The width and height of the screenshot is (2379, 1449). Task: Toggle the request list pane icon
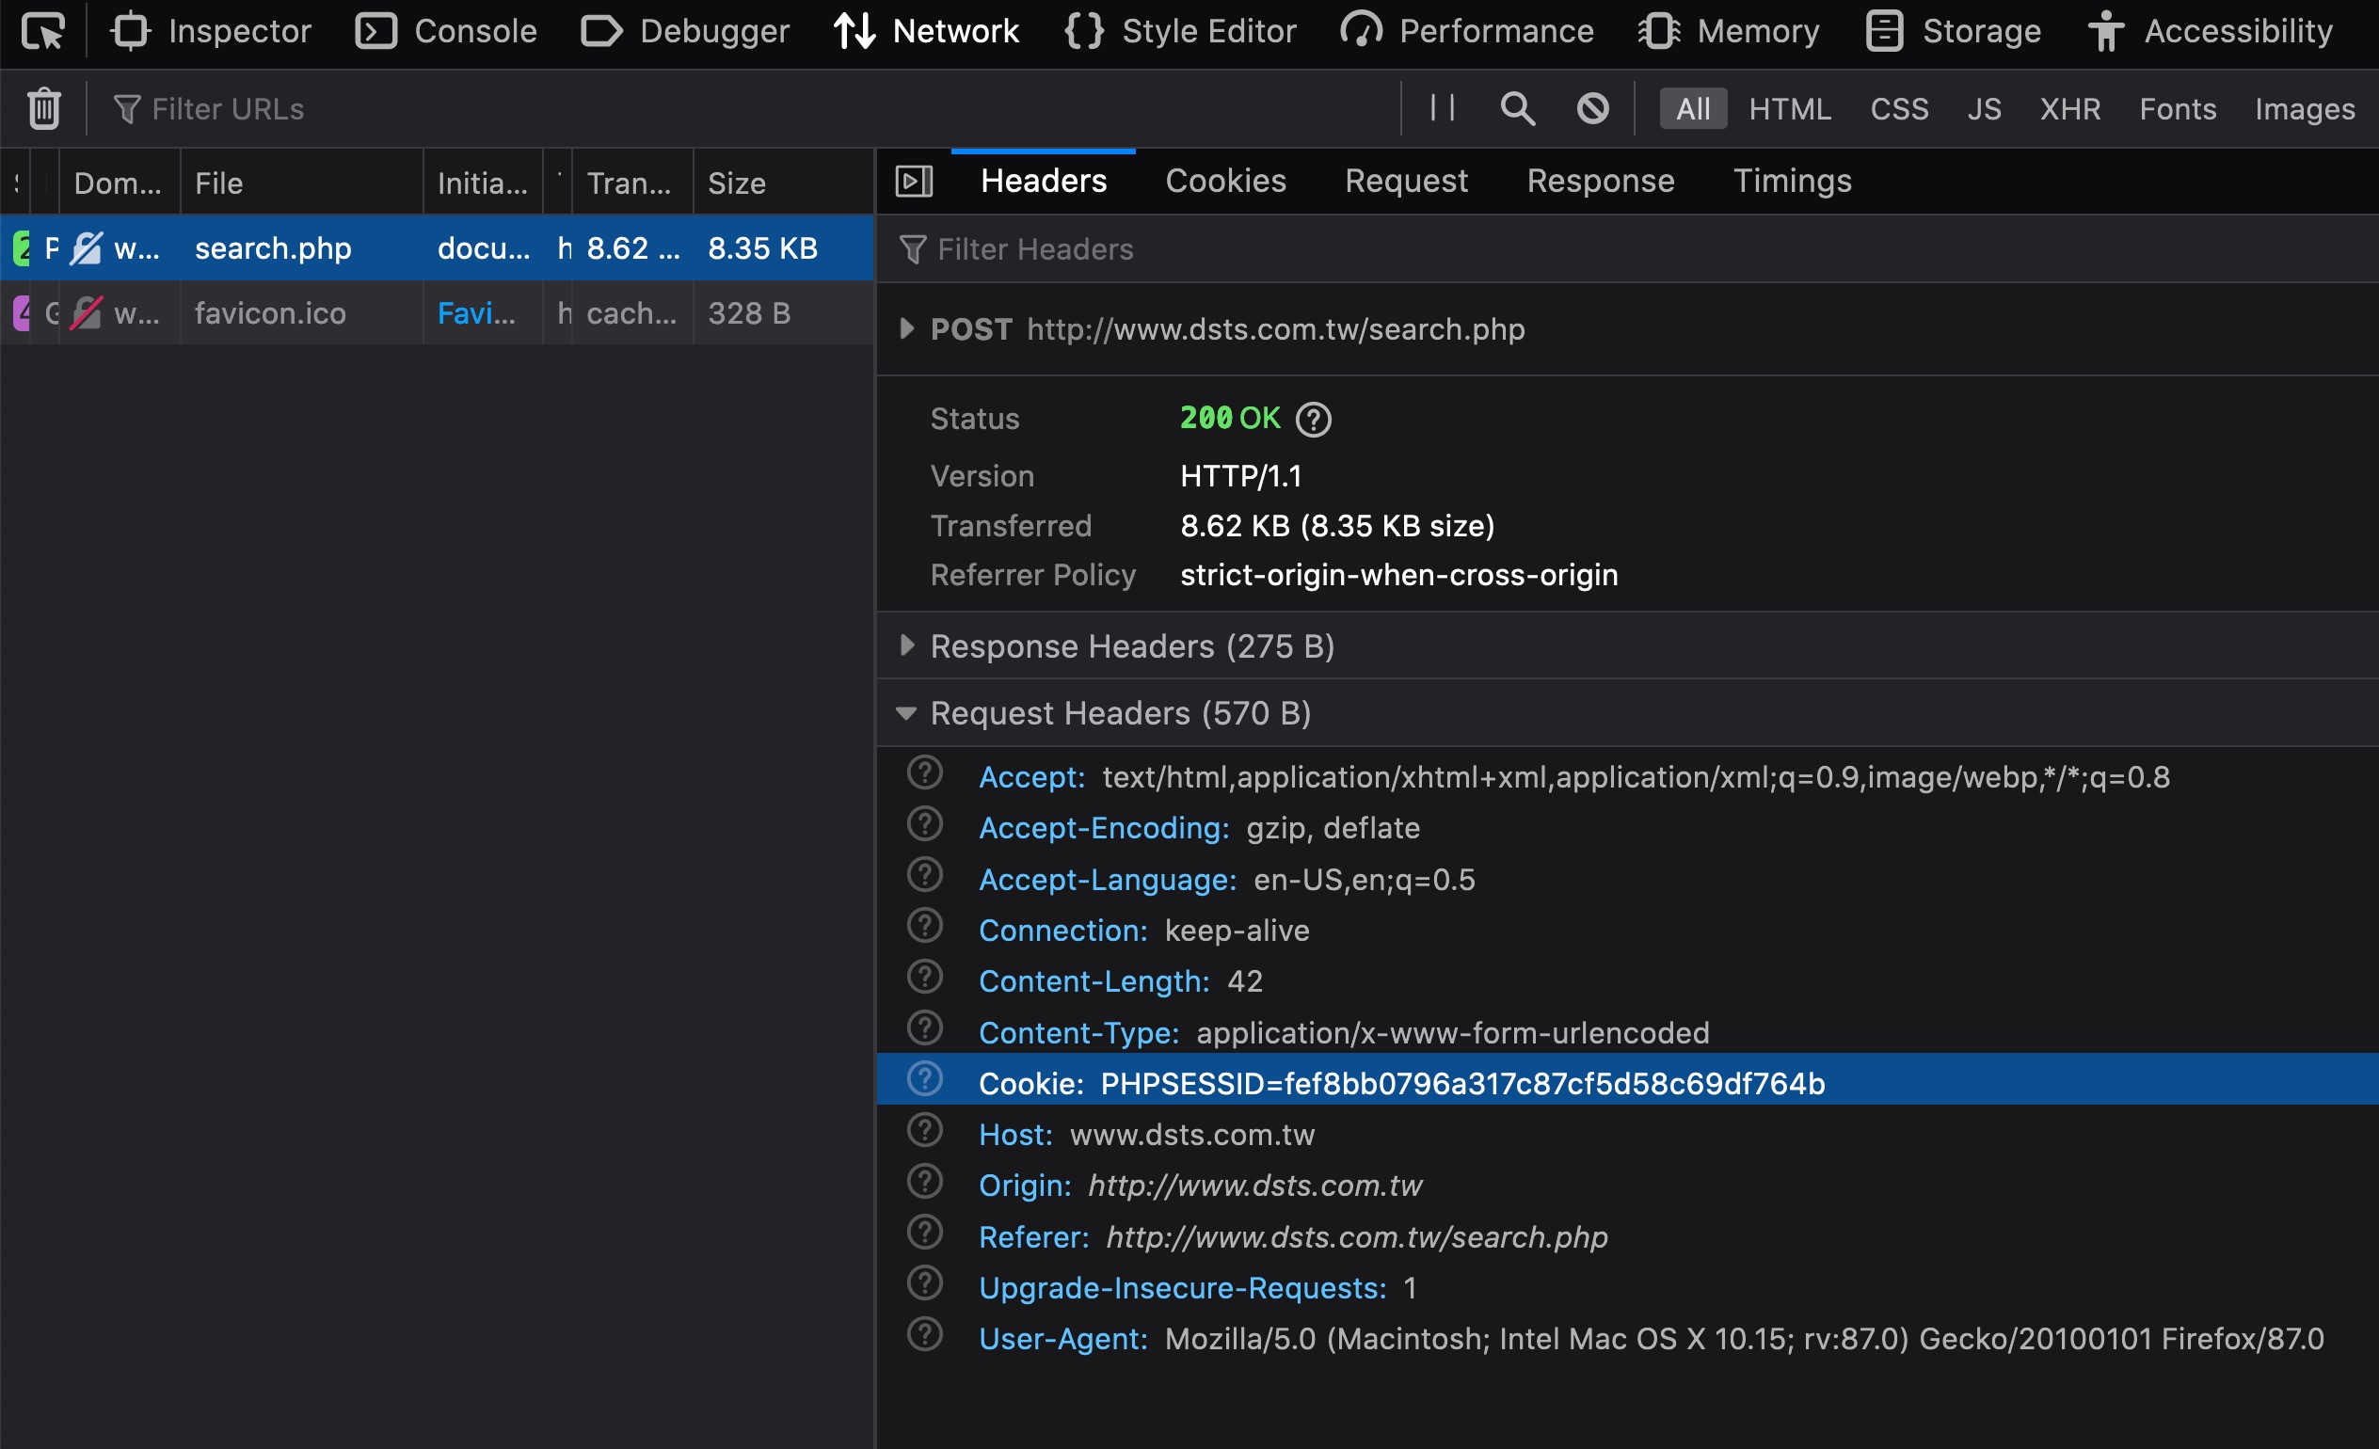[914, 182]
